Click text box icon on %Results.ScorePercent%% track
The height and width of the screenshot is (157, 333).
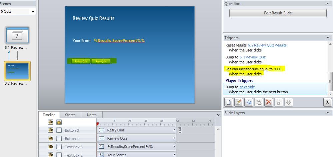pos(102,147)
